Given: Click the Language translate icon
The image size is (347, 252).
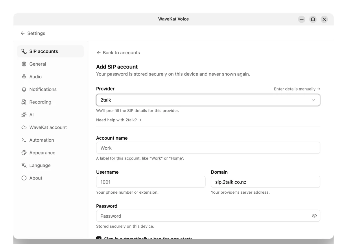Looking at the screenshot, I should (x=24, y=166).
